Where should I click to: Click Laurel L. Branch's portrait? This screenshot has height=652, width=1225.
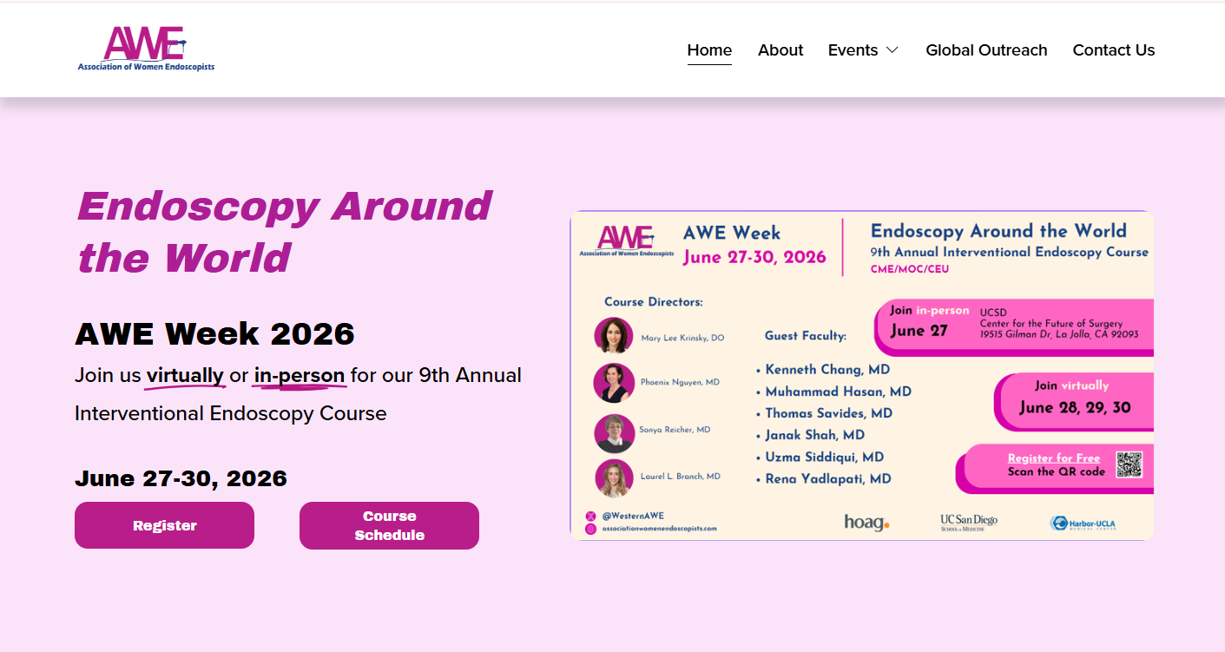pyautogui.click(x=614, y=478)
